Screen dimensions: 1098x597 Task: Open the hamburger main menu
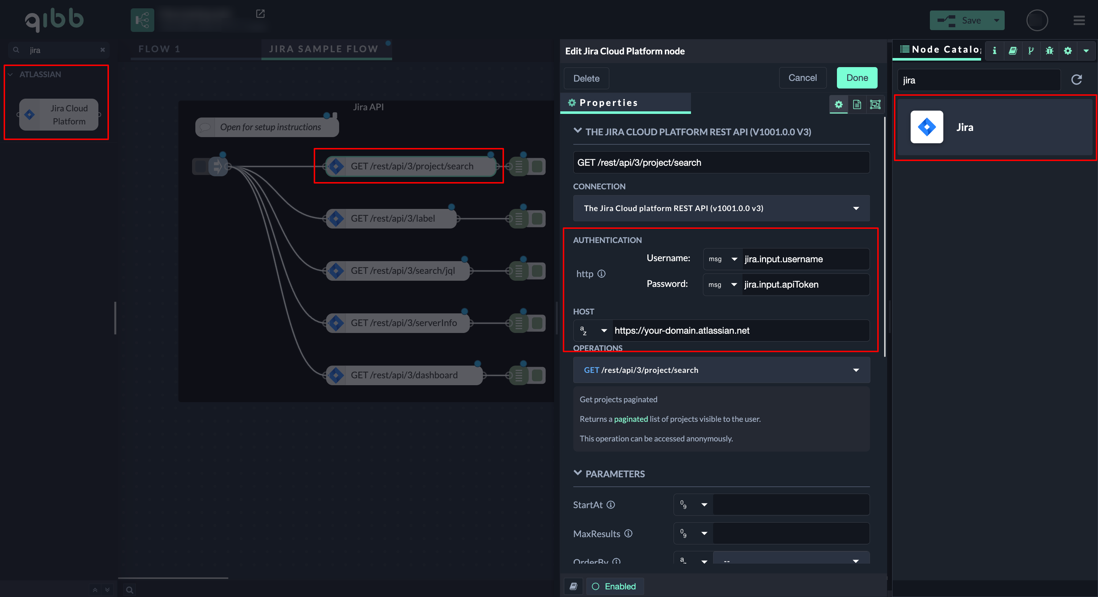pyautogui.click(x=1079, y=20)
